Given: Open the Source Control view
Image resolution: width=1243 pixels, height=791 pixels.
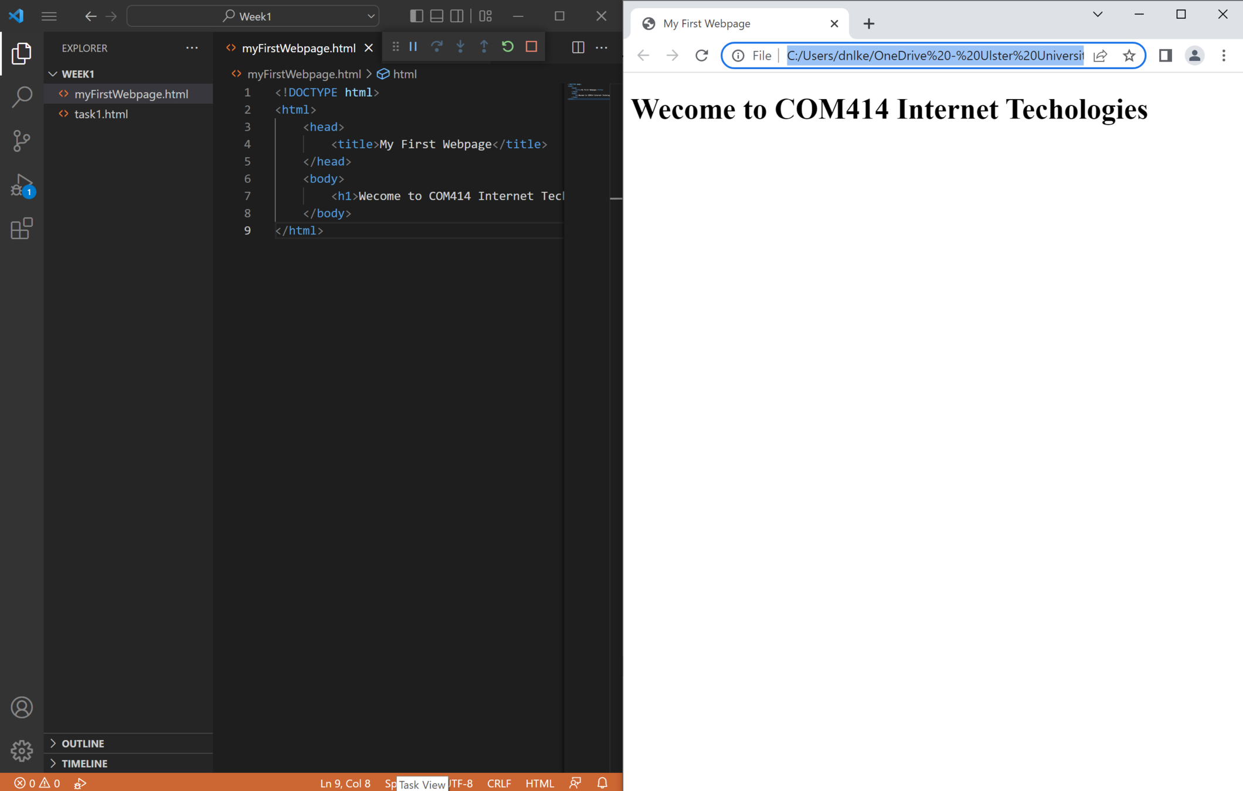Looking at the screenshot, I should [x=22, y=141].
